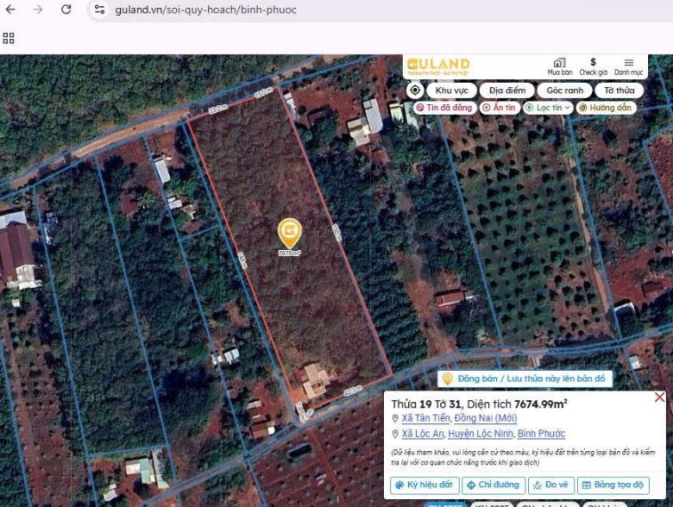
Task: Open the Địa điểm location selector
Action: click(x=507, y=90)
